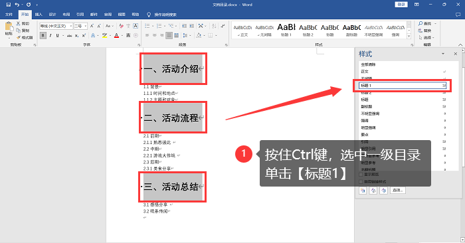
Task: Switch to the 设计 (Design) ribbon tab
Action: click(52, 14)
